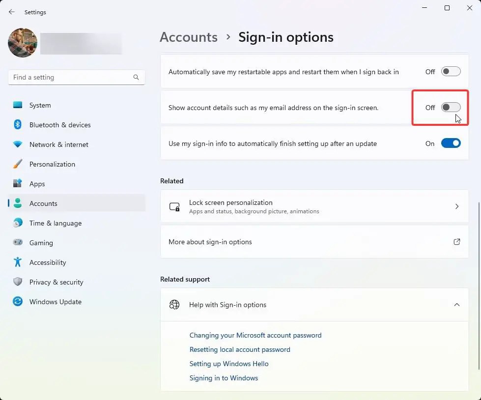This screenshot has height=400, width=481.
Task: Select Personalization in sidebar
Action: pos(77,164)
